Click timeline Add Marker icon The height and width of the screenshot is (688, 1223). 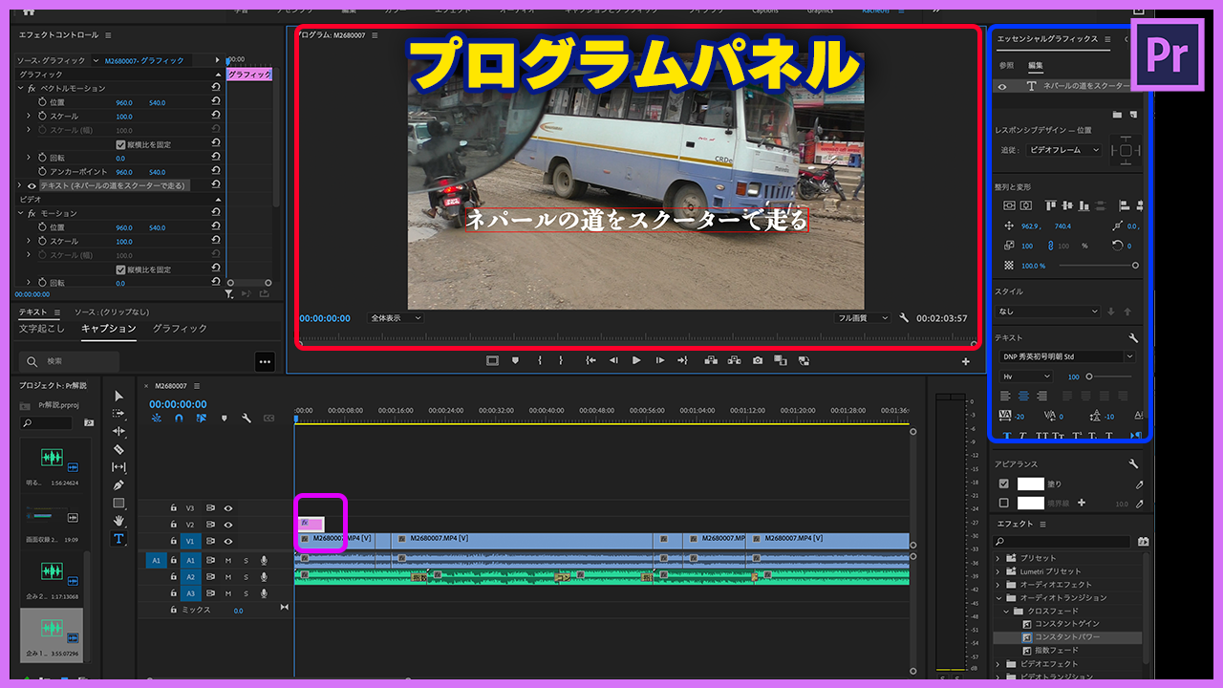(x=225, y=418)
